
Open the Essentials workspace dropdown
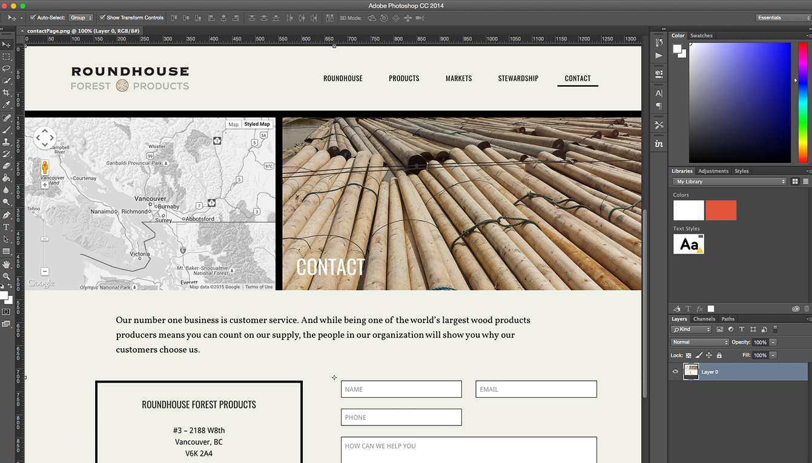[x=782, y=18]
